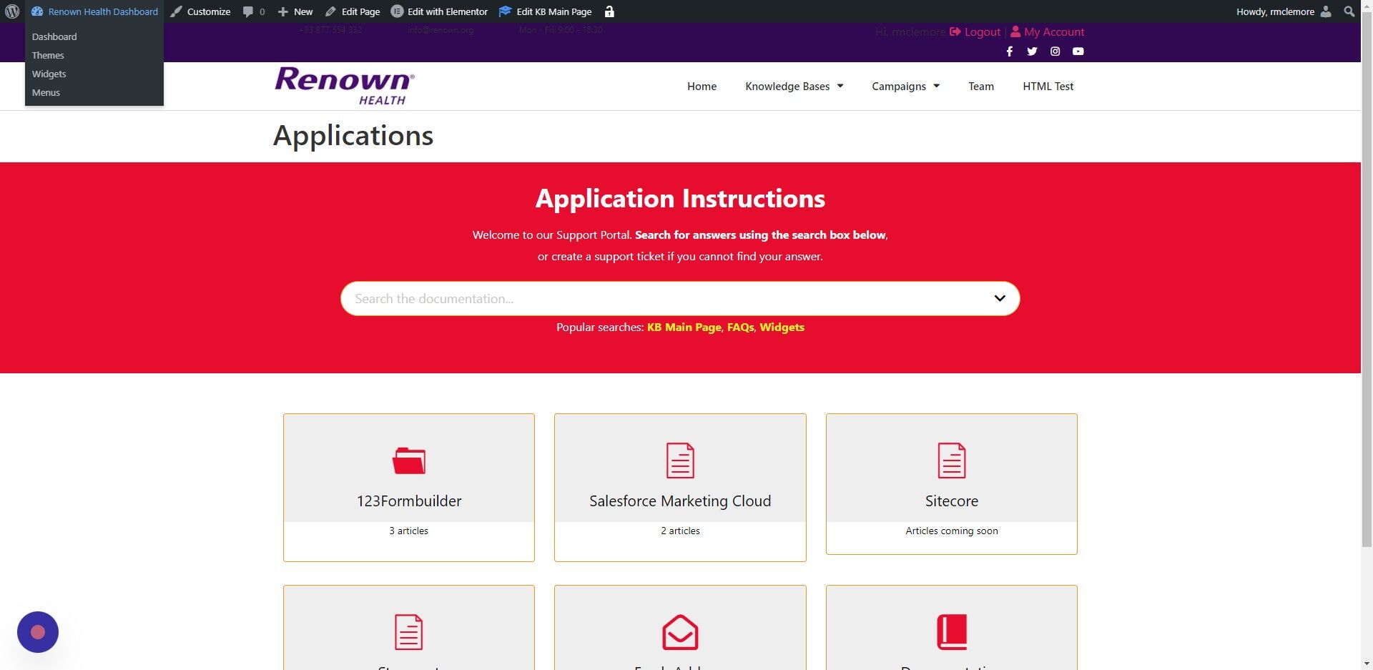Screen dimensions: 1373x670
Task: Click the KB Main Page popular search
Action: [x=684, y=327]
